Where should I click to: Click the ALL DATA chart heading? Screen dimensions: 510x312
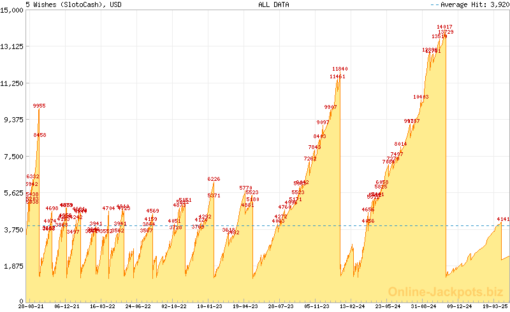[x=273, y=4]
